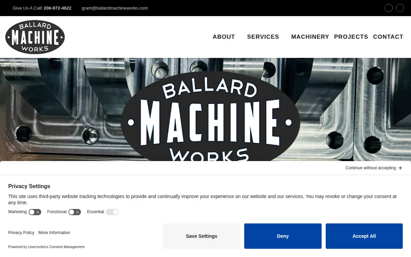
Task: Deny tracking with the Deny button
Action: coord(283,236)
